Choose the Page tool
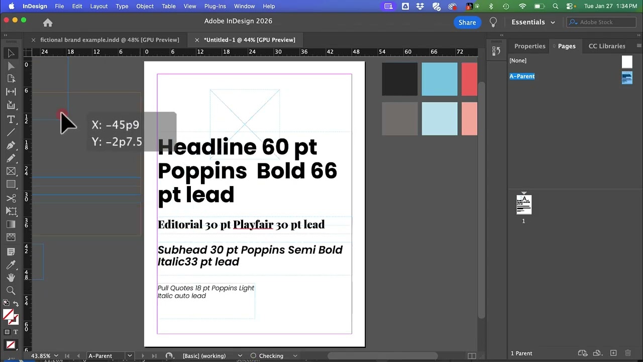The width and height of the screenshot is (643, 362). pyautogui.click(x=11, y=79)
